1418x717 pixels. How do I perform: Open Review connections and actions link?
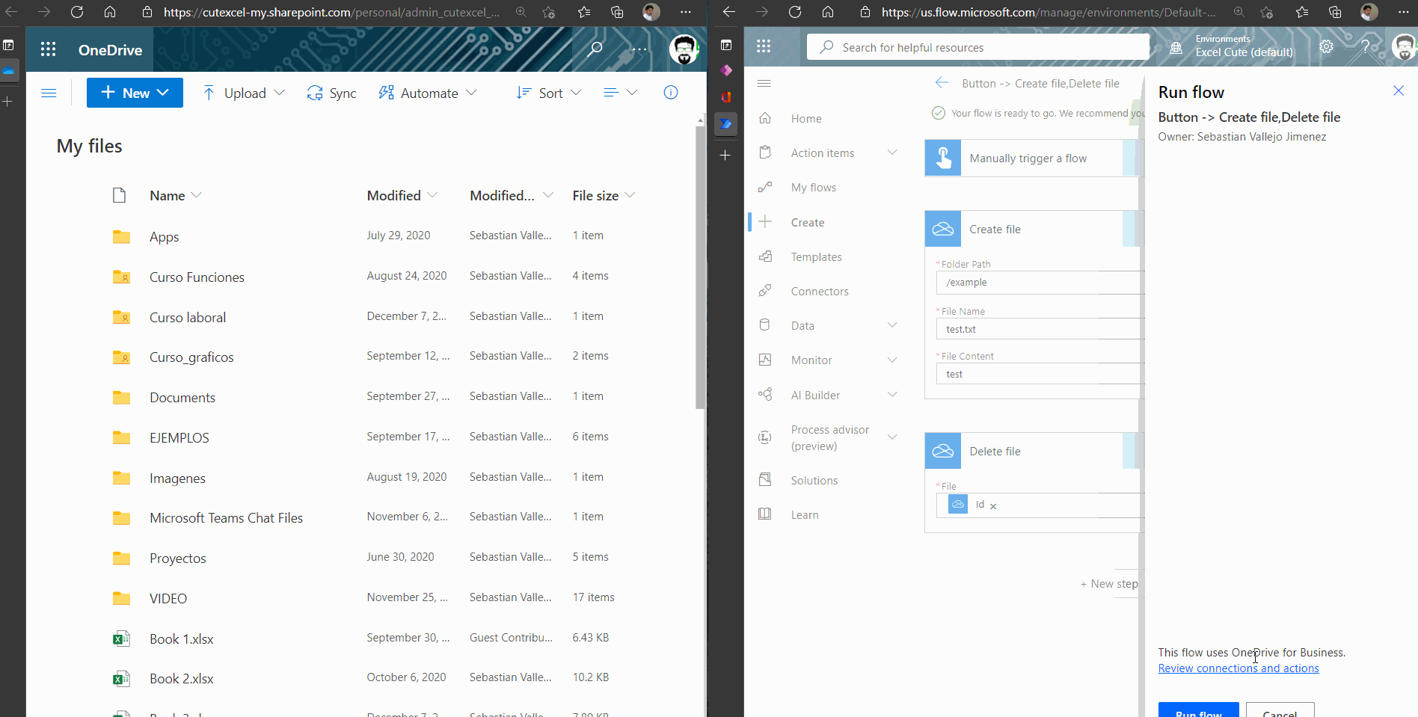(1239, 668)
